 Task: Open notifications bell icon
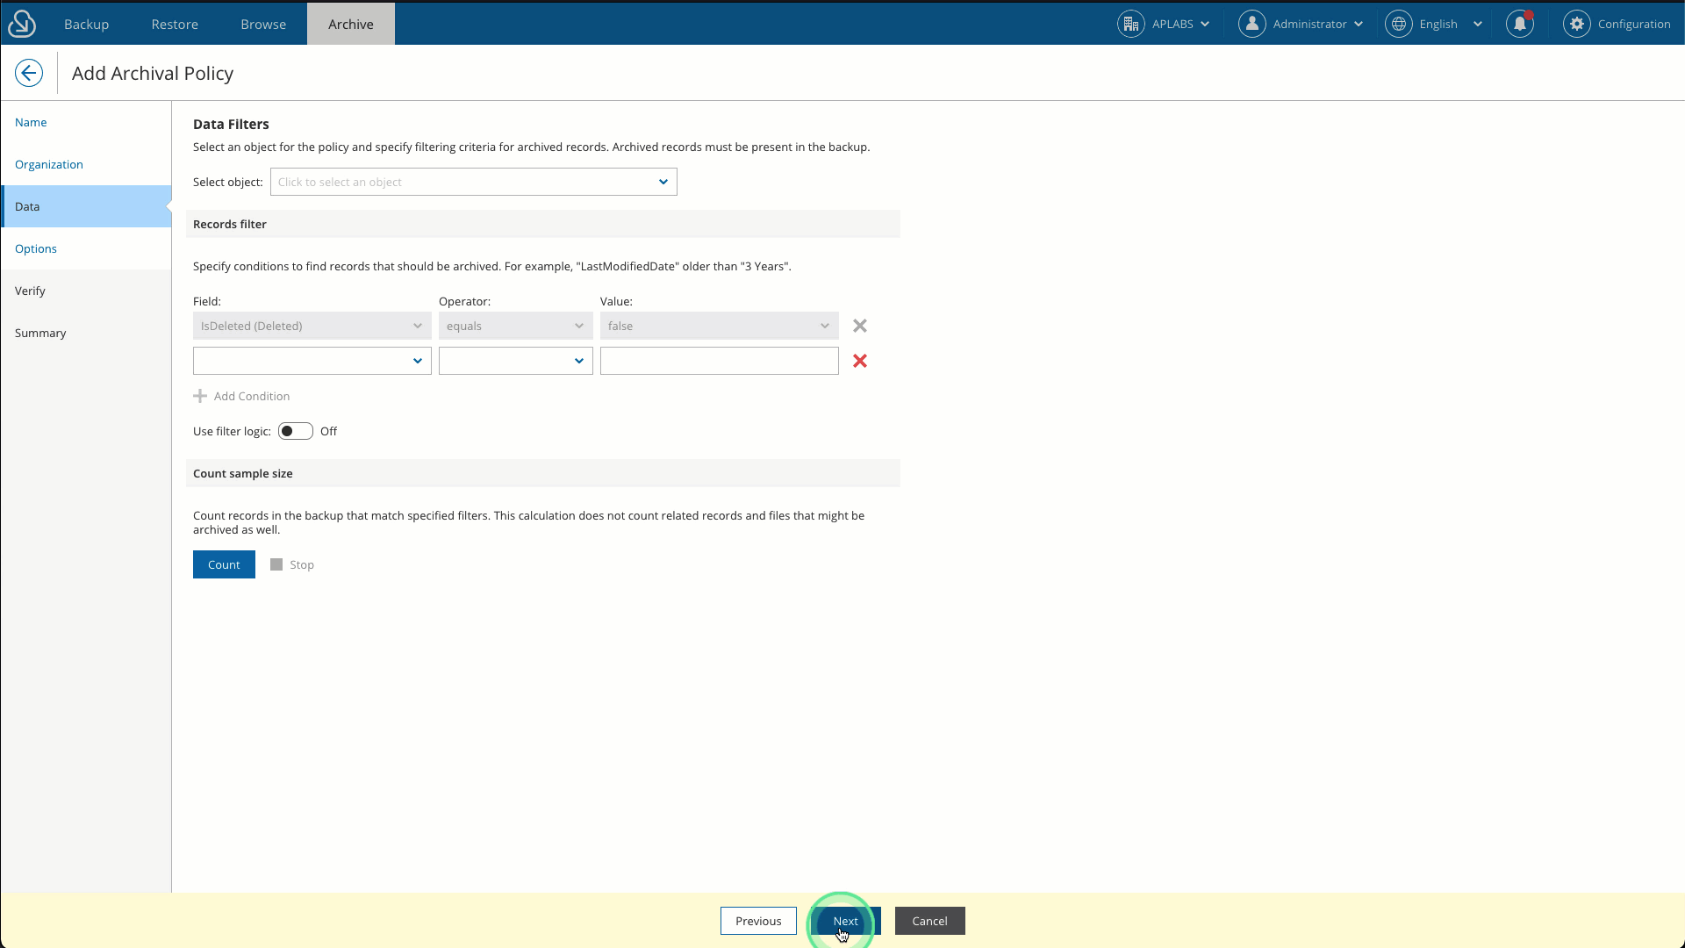click(x=1520, y=24)
